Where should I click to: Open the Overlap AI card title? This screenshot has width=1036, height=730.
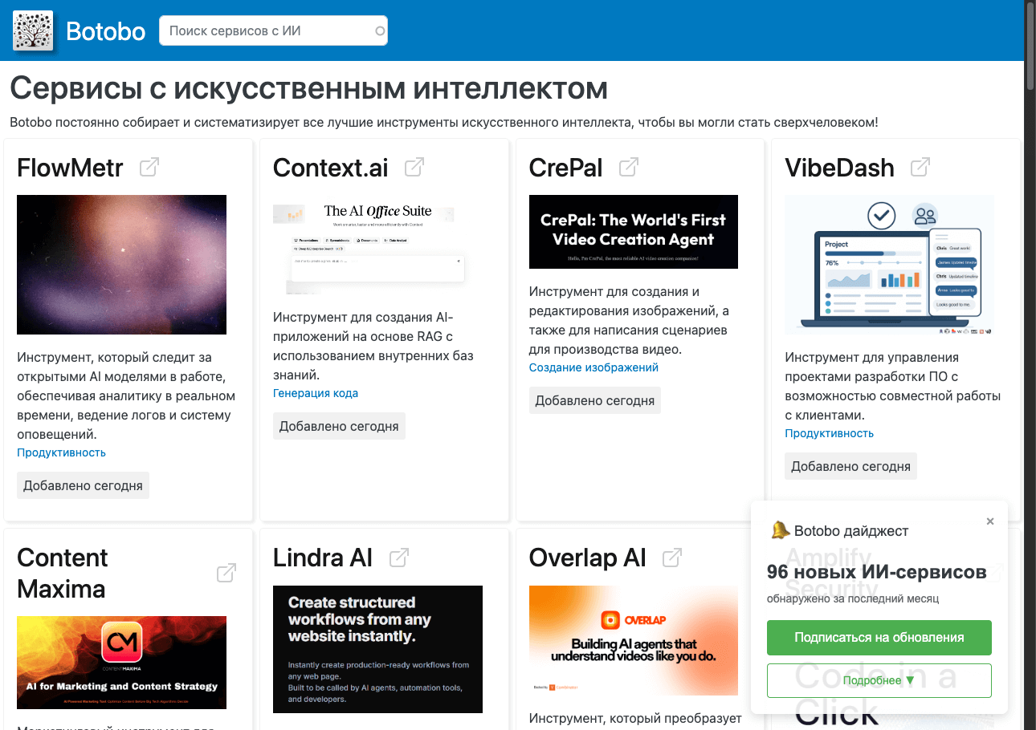pos(587,558)
